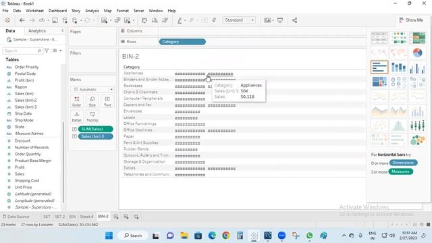Click the taskbar Search box
The width and height of the screenshot is (432, 243).
click(133, 236)
